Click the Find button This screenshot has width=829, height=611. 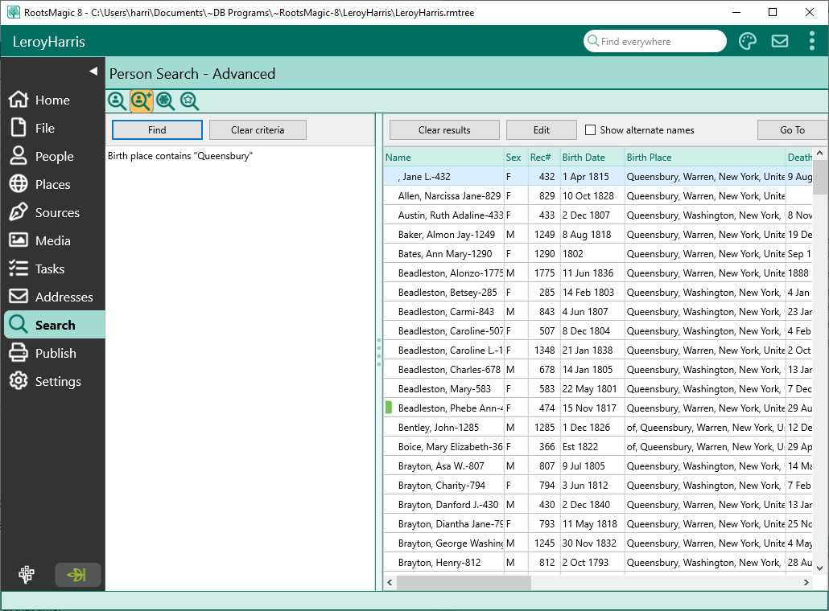point(157,130)
